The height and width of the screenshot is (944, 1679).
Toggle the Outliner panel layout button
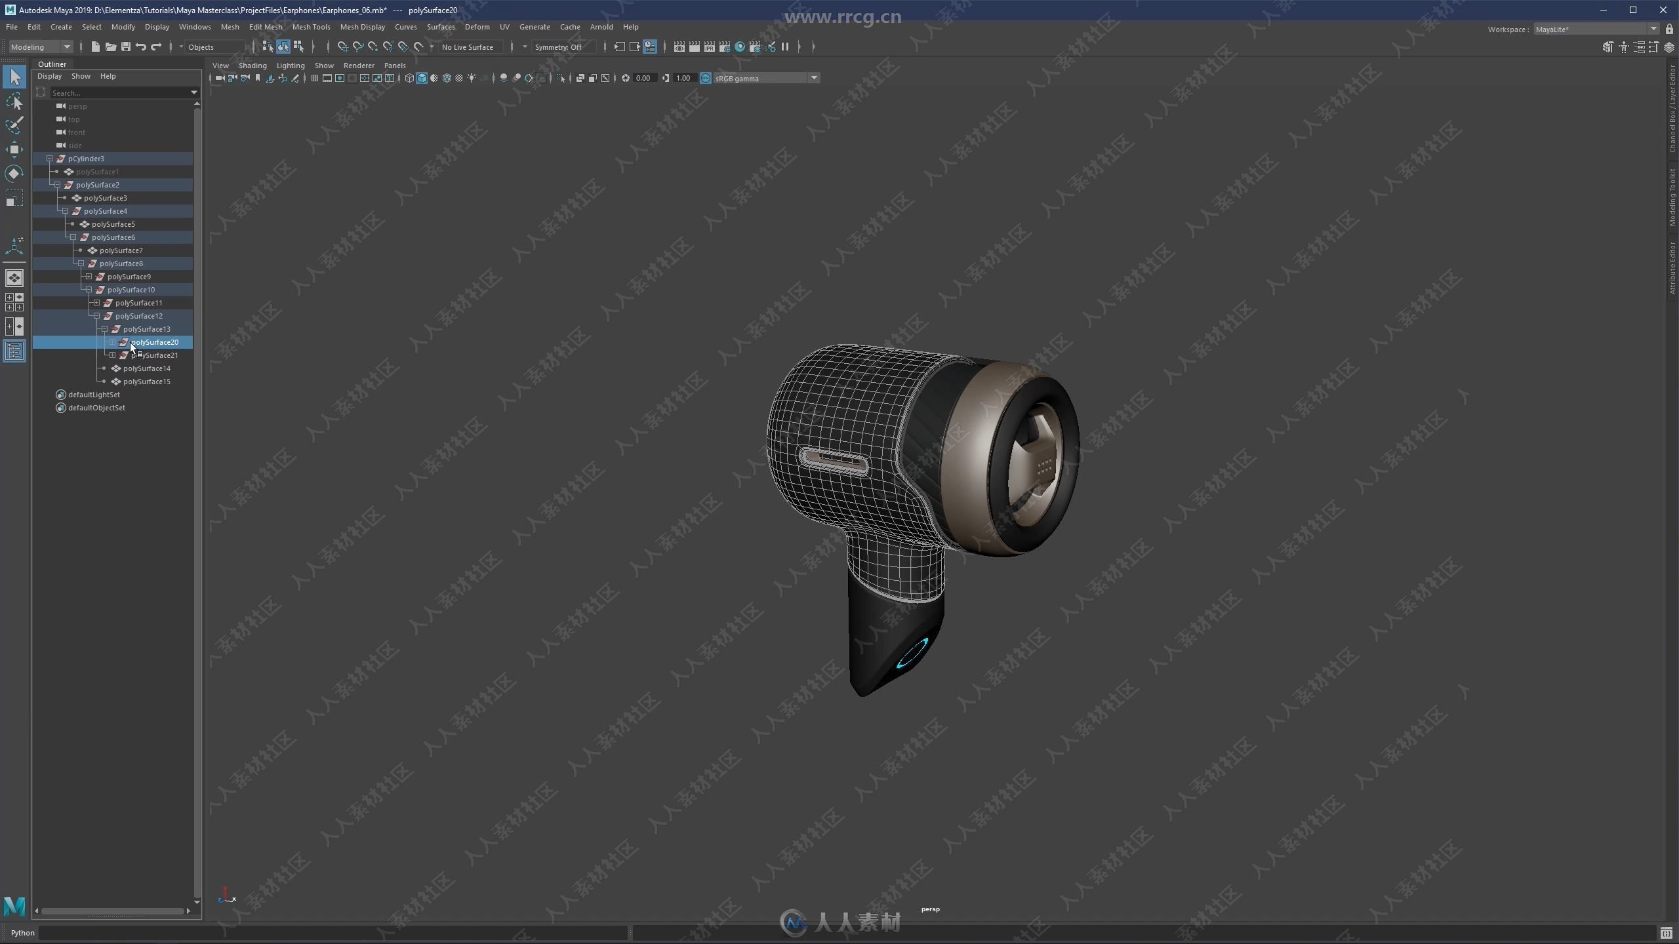point(14,351)
